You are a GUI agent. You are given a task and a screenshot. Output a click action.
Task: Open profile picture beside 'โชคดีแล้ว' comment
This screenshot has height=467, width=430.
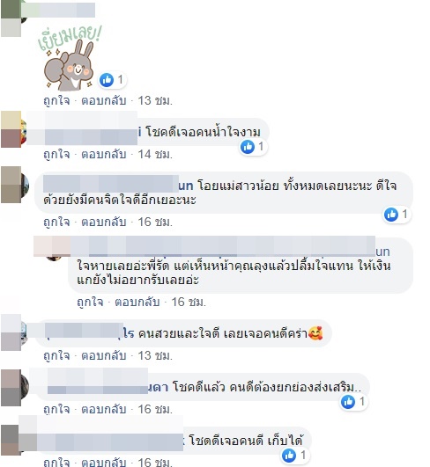click(x=15, y=388)
